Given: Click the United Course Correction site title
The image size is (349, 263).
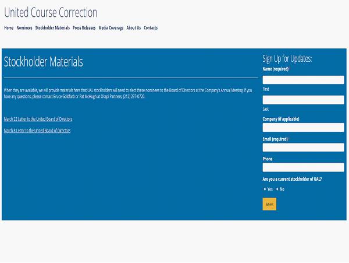Looking at the screenshot, I should [x=51, y=13].
